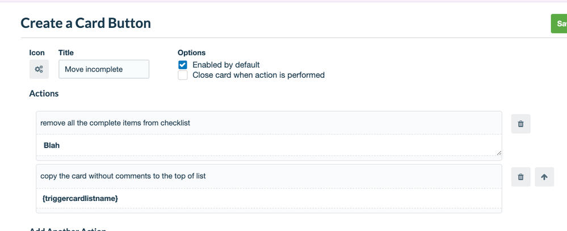This screenshot has height=231, width=567.
Task: Click the Close card when action label
Action: click(259, 75)
